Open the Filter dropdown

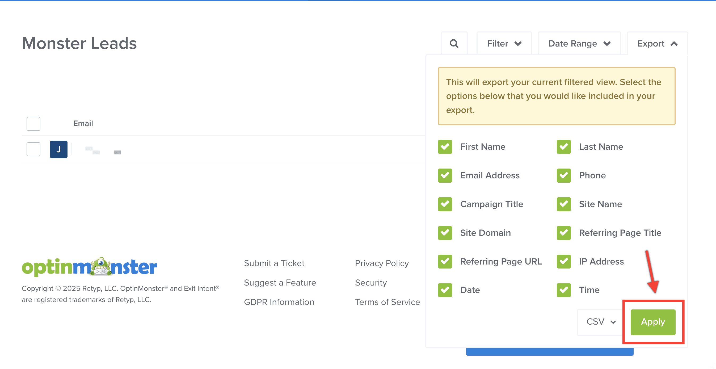point(504,43)
